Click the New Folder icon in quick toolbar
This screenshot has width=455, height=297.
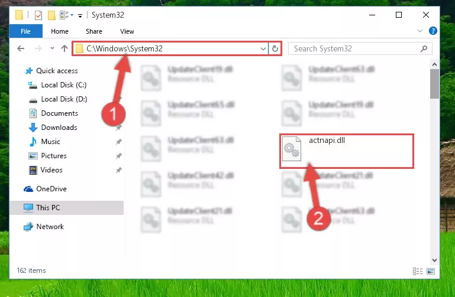pyautogui.click(x=51, y=15)
